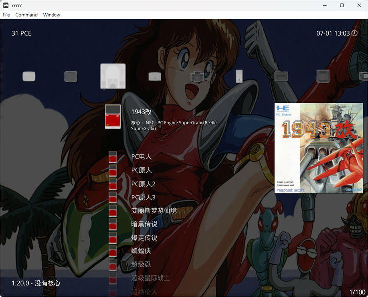
Task: Select the white flat console icon with red dot
Action: tap(155, 77)
